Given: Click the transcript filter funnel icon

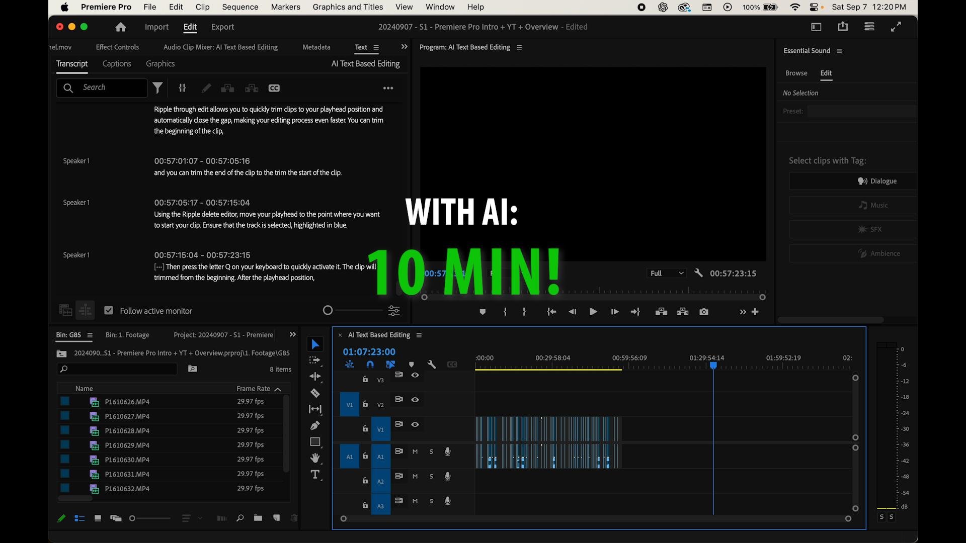Looking at the screenshot, I should pos(157,88).
